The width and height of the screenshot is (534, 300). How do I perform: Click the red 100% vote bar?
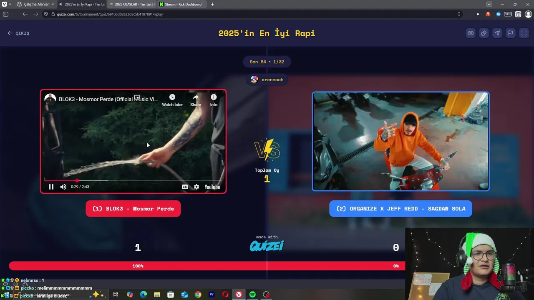(x=207, y=266)
